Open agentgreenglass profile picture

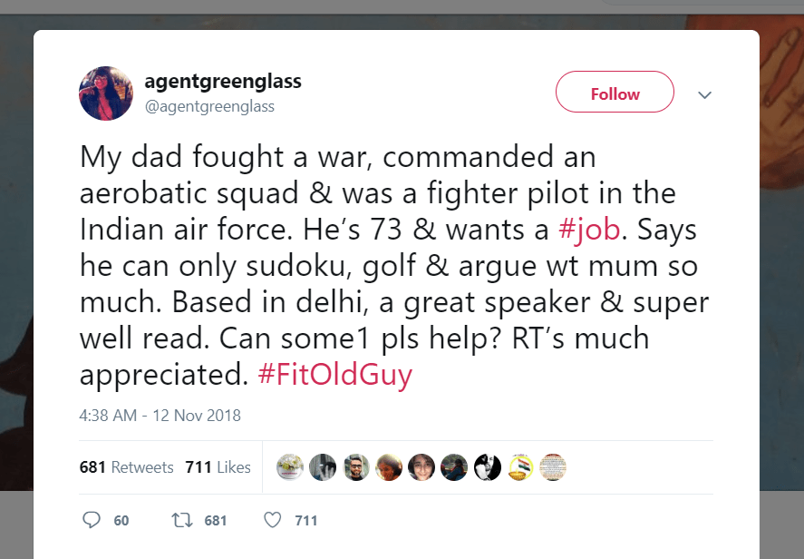[x=106, y=93]
